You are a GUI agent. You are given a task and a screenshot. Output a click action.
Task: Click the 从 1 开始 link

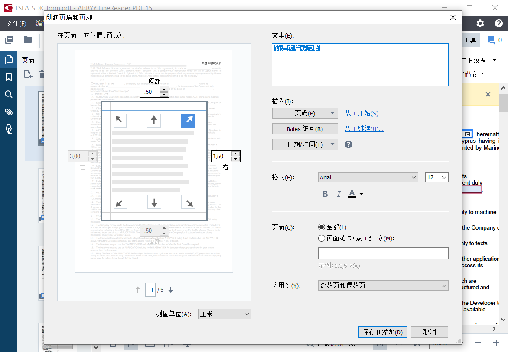364,113
